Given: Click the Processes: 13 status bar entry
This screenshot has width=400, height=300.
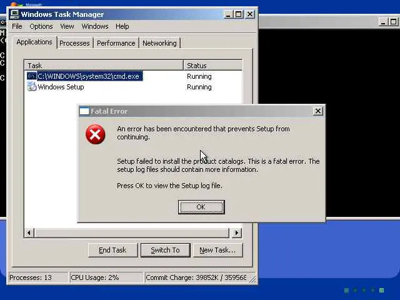Looking at the screenshot, I should pyautogui.click(x=38, y=277).
